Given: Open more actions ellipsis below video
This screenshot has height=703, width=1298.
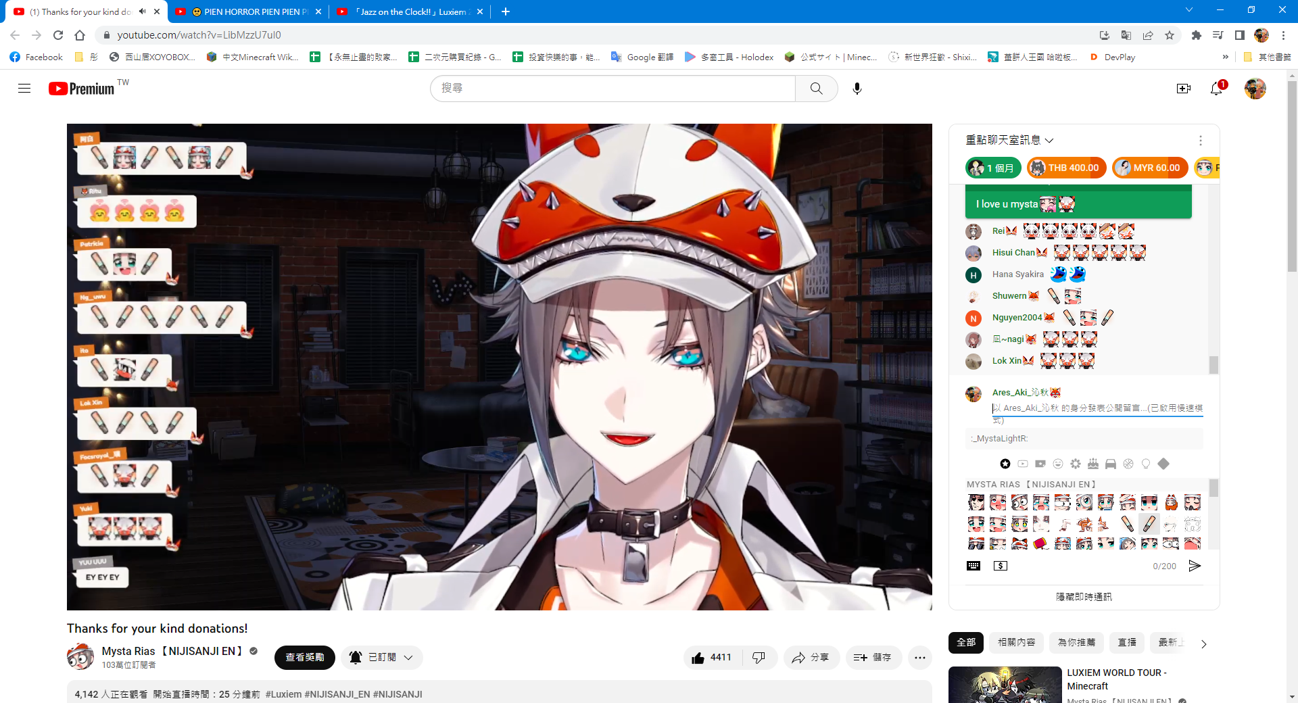Looking at the screenshot, I should tap(920, 658).
